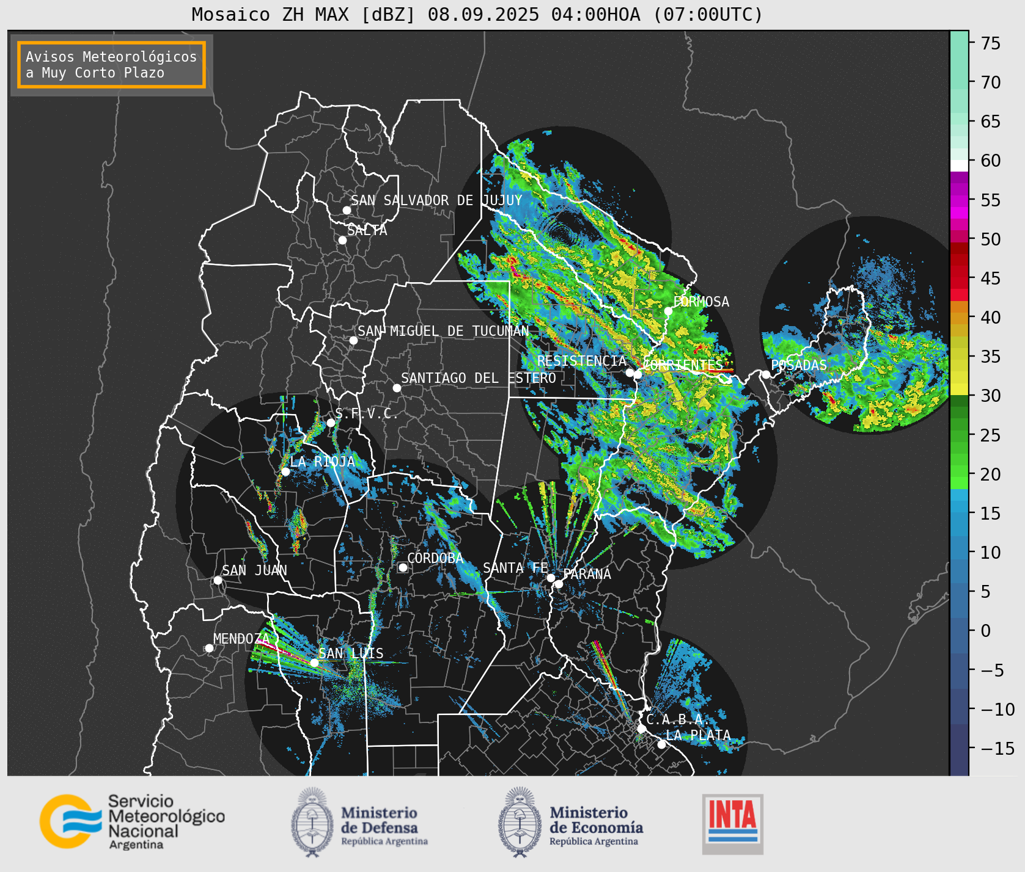Click the S.F.V.C. city marker
Image resolution: width=1025 pixels, height=872 pixels.
click(331, 423)
